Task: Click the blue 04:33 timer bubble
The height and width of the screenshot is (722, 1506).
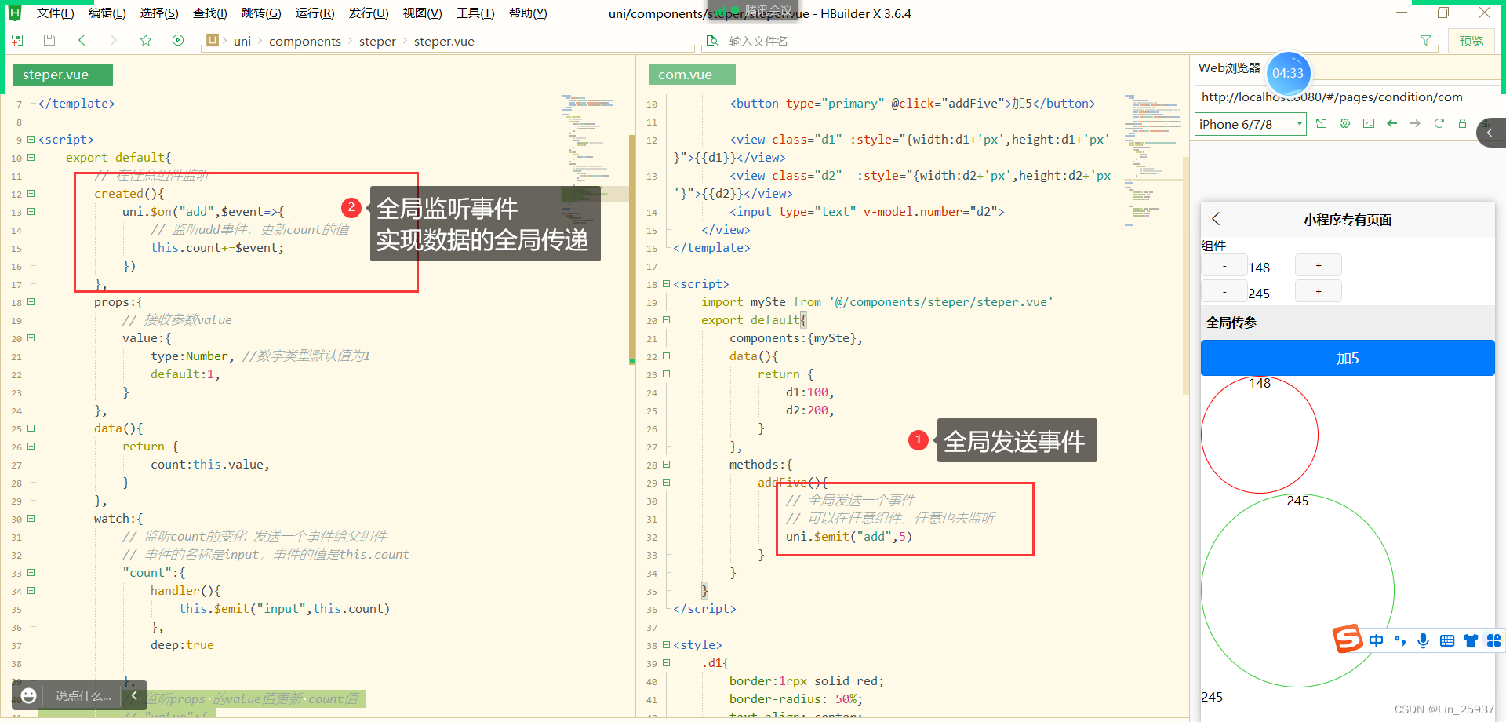Action: point(1288,73)
